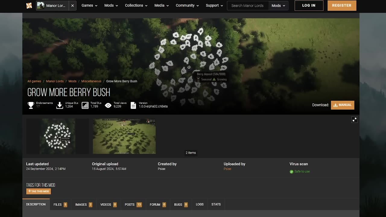This screenshot has width=386, height=217.
Task: Open Manor Lords breadcrumb link
Action: [x=55, y=81]
